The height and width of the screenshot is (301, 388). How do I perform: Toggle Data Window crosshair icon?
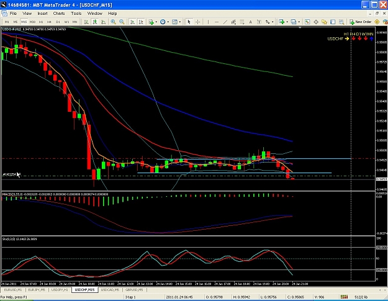(x=316, y=22)
